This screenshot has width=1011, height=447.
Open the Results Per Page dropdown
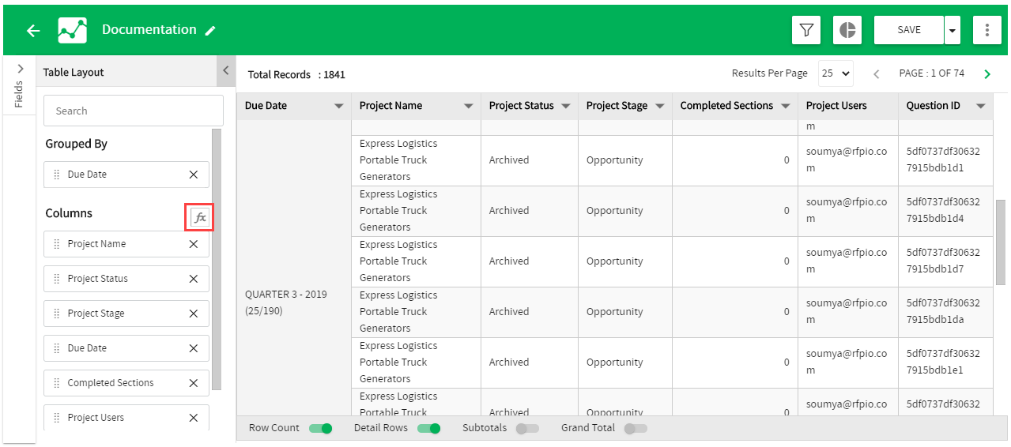[836, 73]
